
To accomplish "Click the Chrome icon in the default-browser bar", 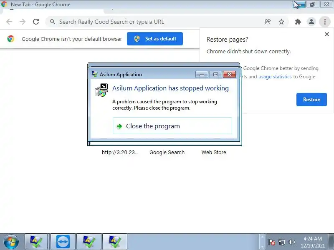I will [11, 39].
